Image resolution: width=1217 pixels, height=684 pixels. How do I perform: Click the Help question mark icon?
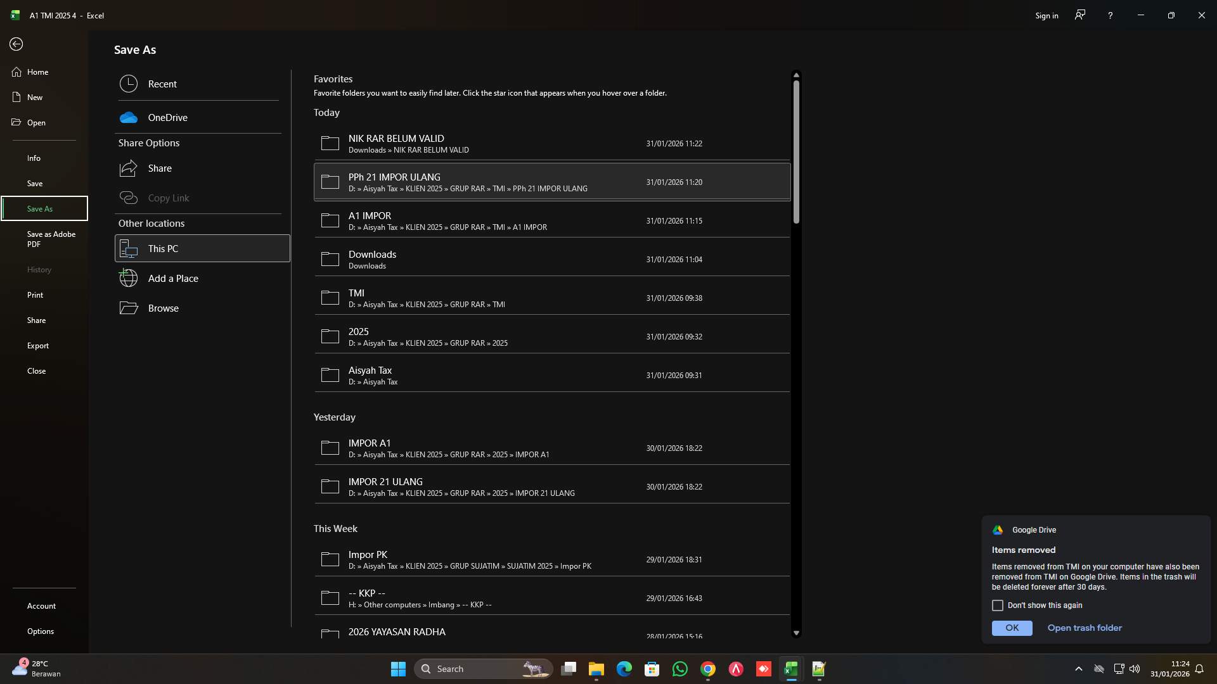[1110, 15]
